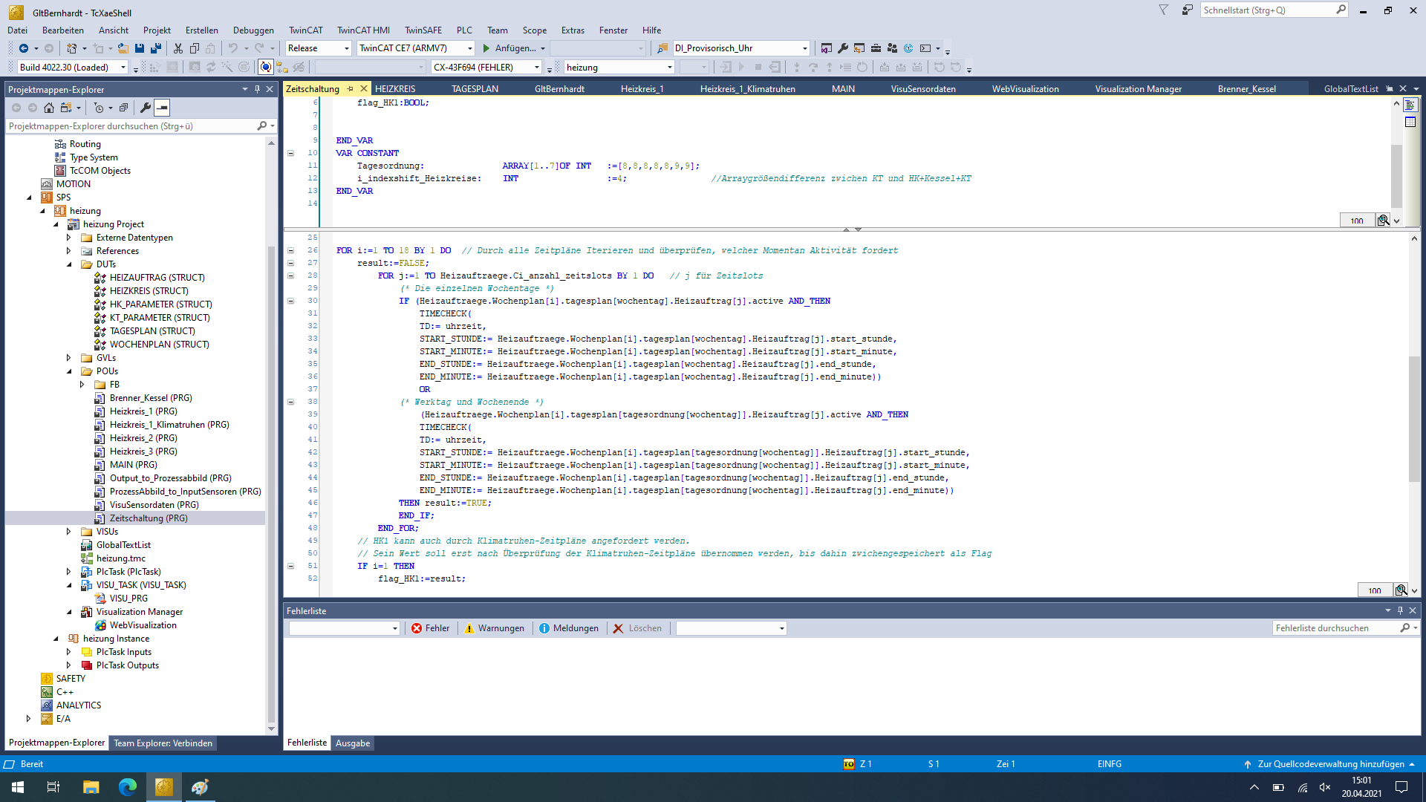Viewport: 1426px width, 802px height.
Task: Toggle the Meldungen filter button
Action: coord(569,628)
